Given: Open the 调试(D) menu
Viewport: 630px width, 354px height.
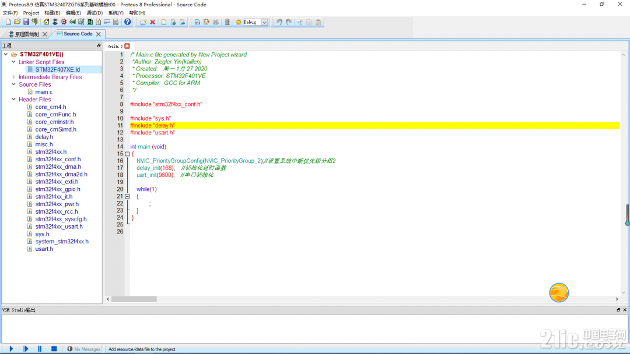Looking at the screenshot, I should coord(94,13).
